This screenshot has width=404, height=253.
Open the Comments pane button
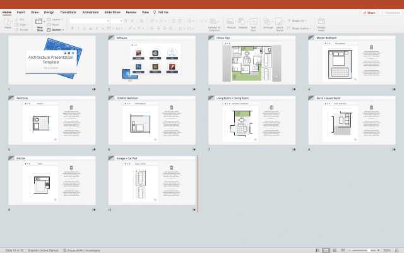pyautogui.click(x=391, y=12)
